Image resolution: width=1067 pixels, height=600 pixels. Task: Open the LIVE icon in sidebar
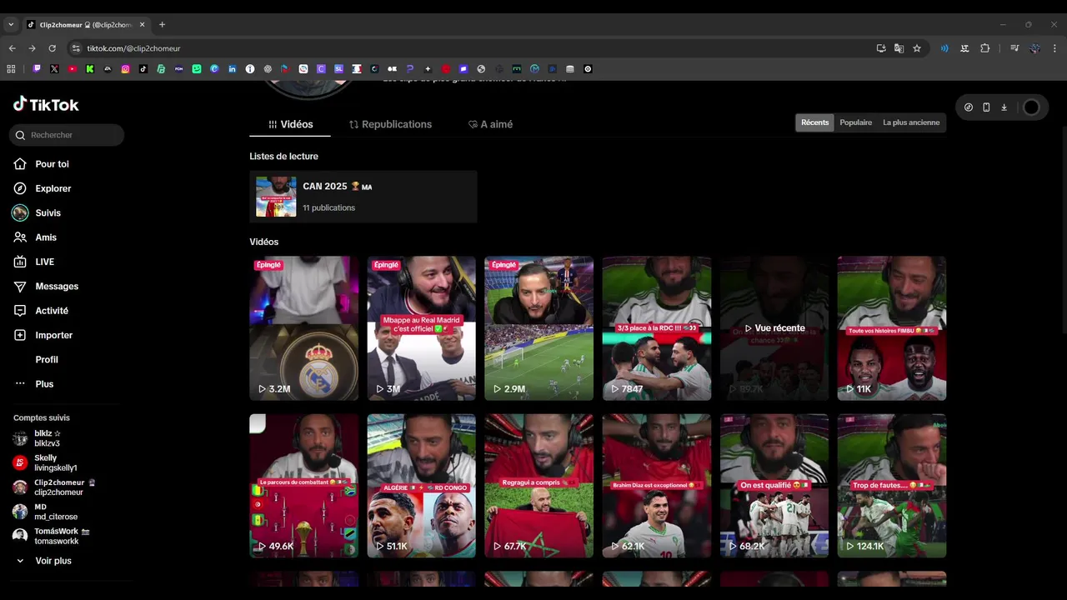[20, 262]
